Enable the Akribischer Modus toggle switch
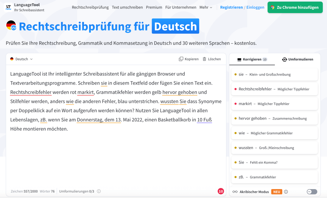Viewport: 327px width, 198px height. 311,192
